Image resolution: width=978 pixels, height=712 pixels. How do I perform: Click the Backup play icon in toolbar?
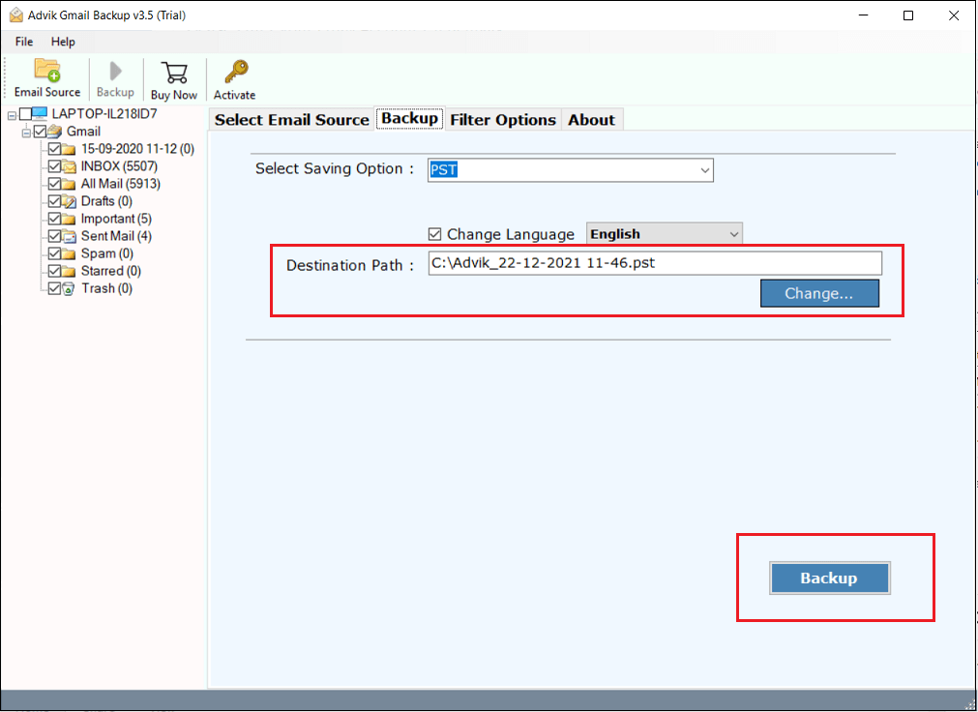pyautogui.click(x=115, y=72)
